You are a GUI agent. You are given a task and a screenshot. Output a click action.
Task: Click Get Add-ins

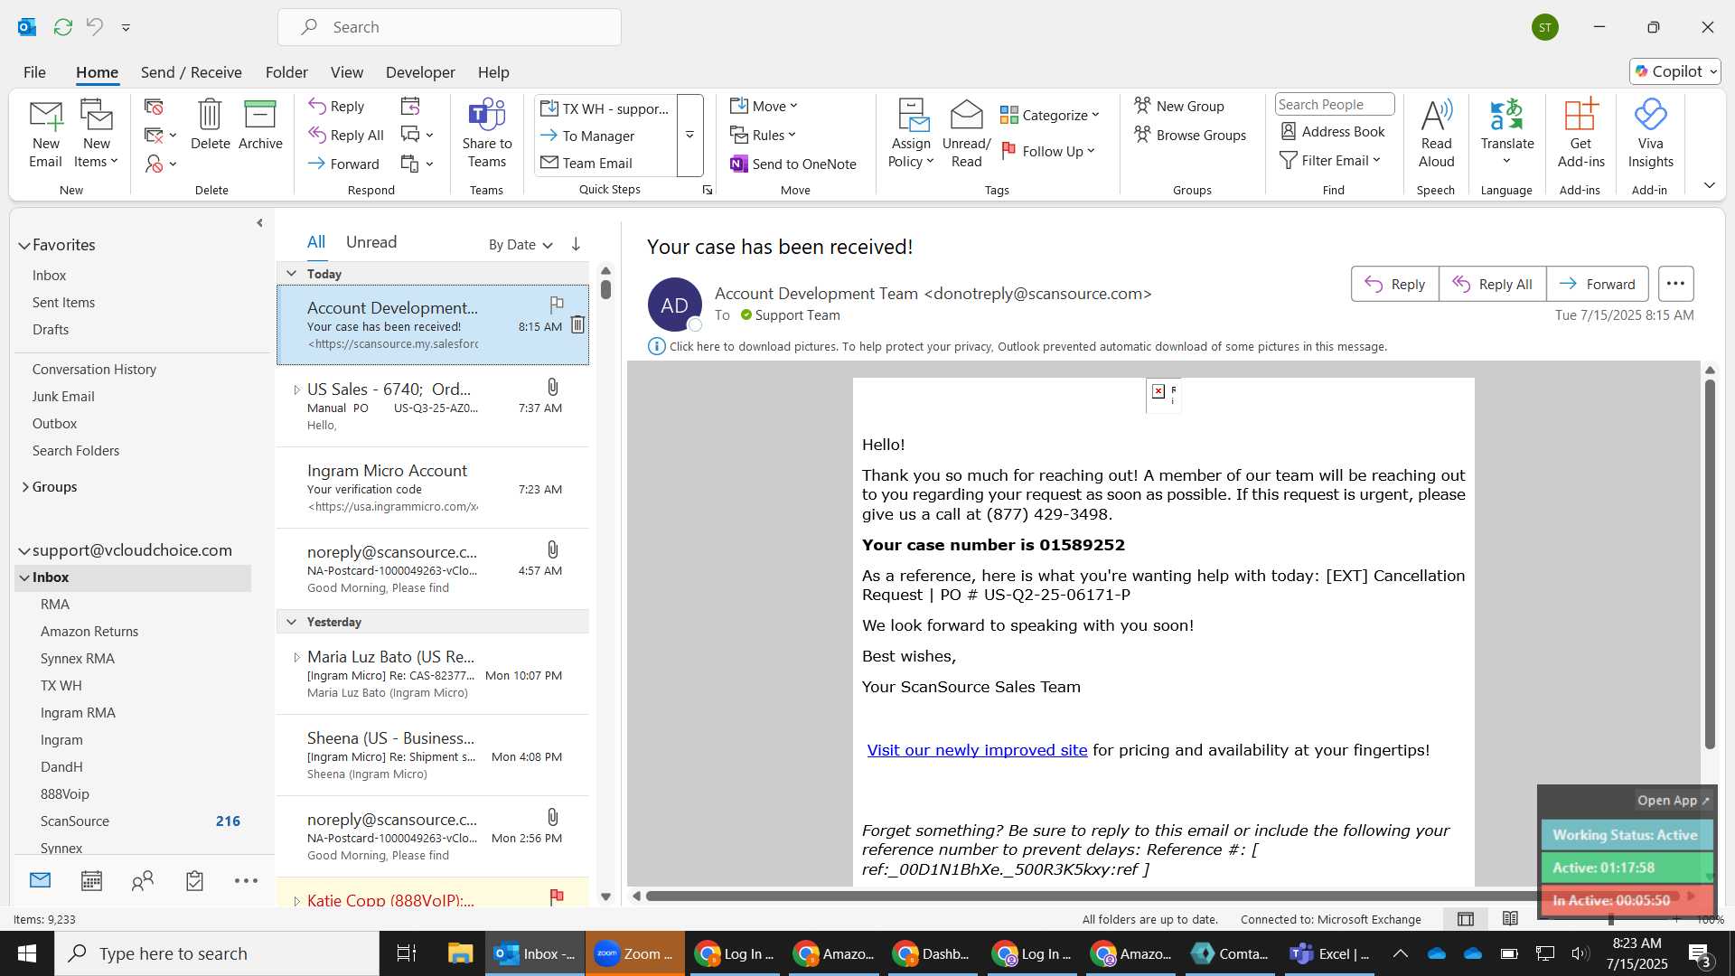click(x=1580, y=134)
